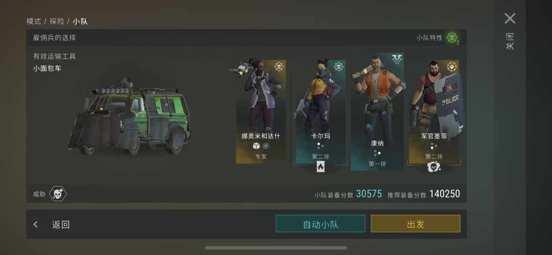552x255 pixels.
Task: Choose the 小面包车 vehicle image
Action: click(129, 116)
